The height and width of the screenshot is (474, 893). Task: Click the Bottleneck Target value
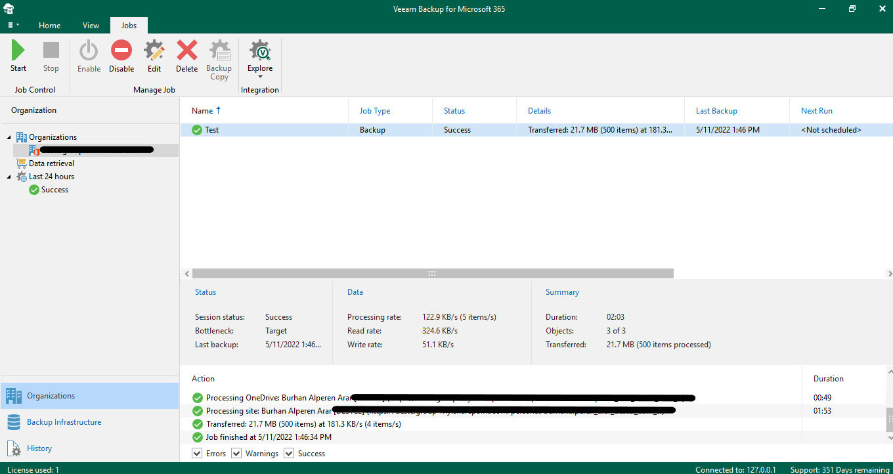coord(276,331)
